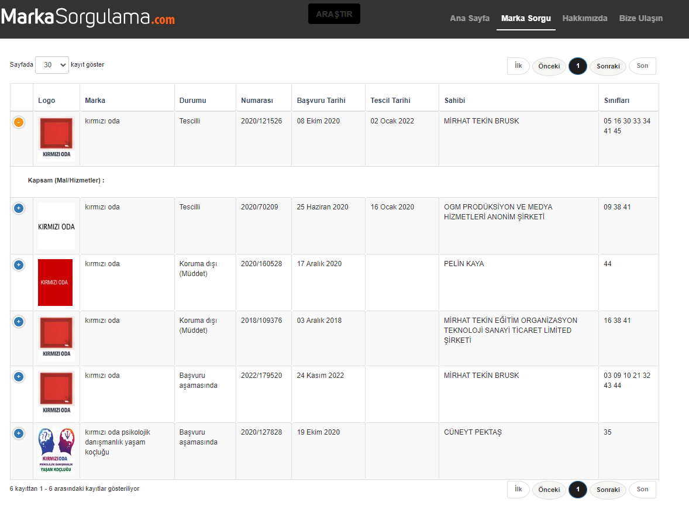Open red frame logo of 2022/179520
This screenshot has height=506, width=689.
point(56,393)
